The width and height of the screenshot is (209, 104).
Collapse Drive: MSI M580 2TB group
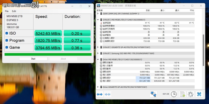(98, 59)
